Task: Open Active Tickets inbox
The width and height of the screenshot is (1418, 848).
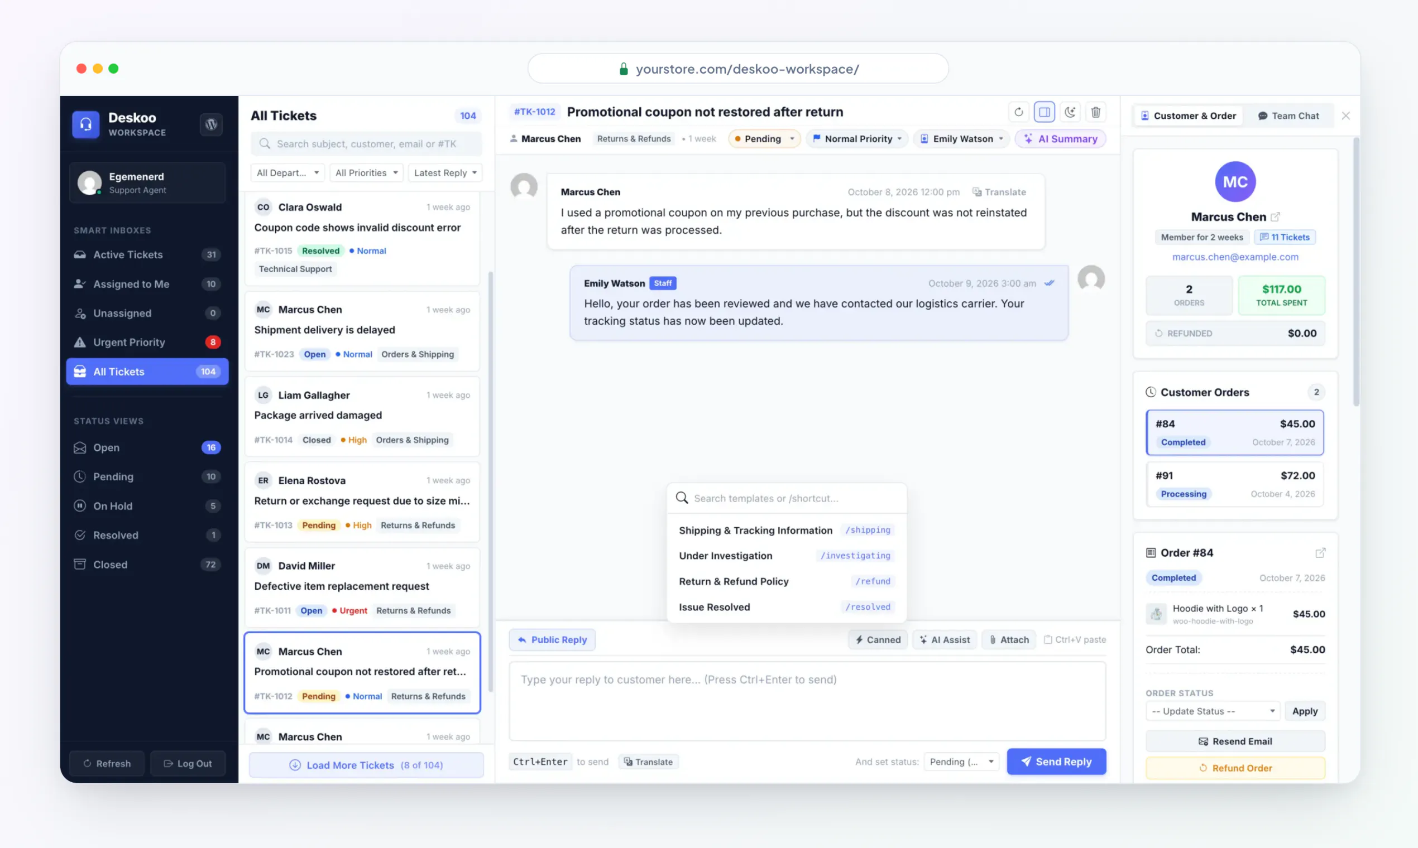Action: tap(147, 255)
